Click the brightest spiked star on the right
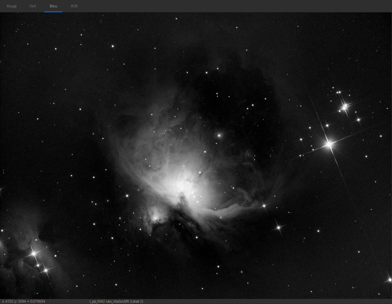 (329, 144)
